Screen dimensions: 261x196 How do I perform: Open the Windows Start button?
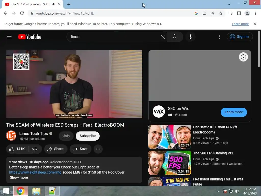click(6, 191)
